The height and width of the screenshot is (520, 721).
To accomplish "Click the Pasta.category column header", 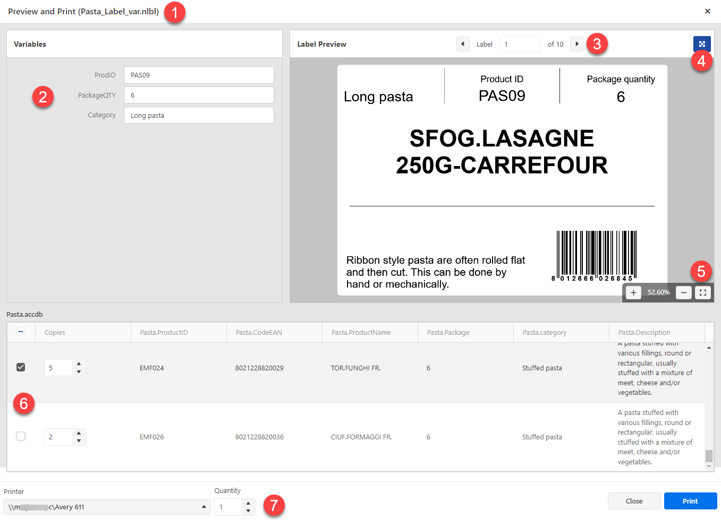I will (545, 333).
